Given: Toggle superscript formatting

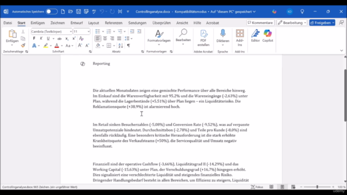Looking at the screenshot, I should [74, 38].
